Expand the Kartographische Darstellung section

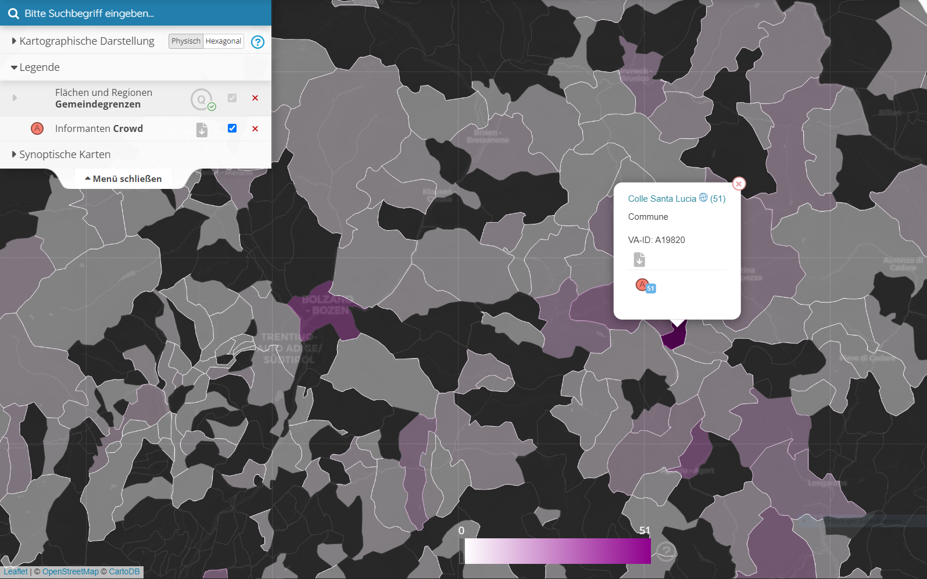pyautogui.click(x=87, y=41)
